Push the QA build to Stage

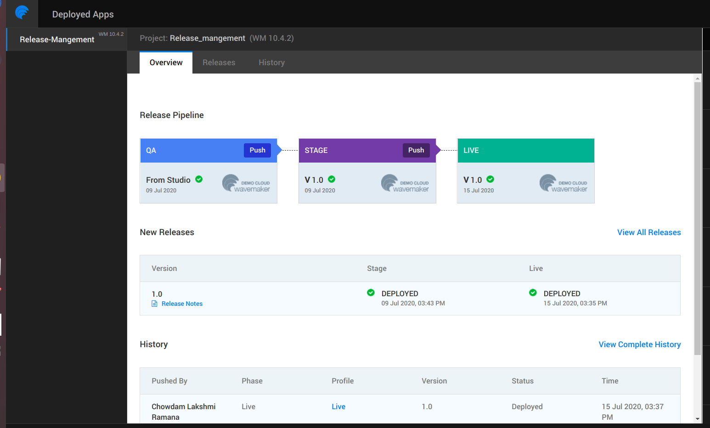click(x=257, y=150)
